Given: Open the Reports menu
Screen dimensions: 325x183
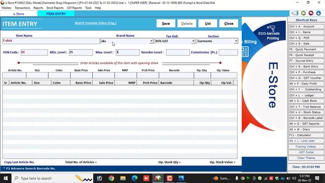Looking at the screenshot, I should 38,8.
